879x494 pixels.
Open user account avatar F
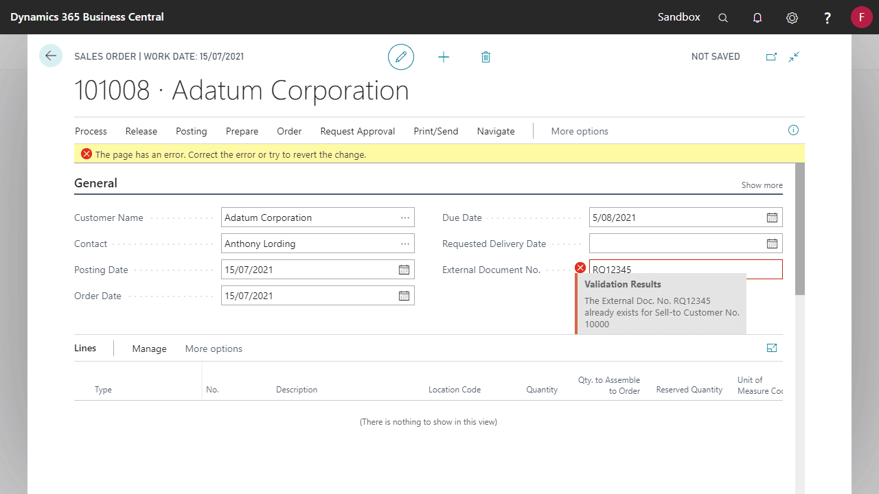(x=861, y=17)
